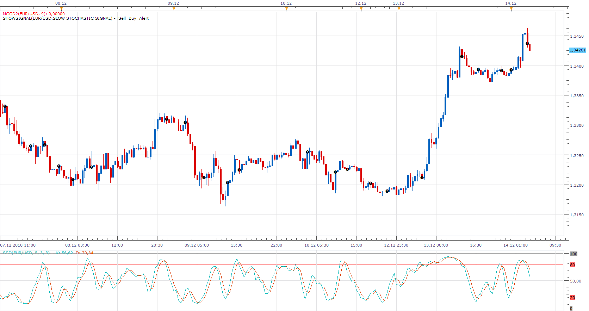Image resolution: width=589 pixels, height=311 pixels.
Task: Click the 12:00 time axis label
Action: point(117,245)
